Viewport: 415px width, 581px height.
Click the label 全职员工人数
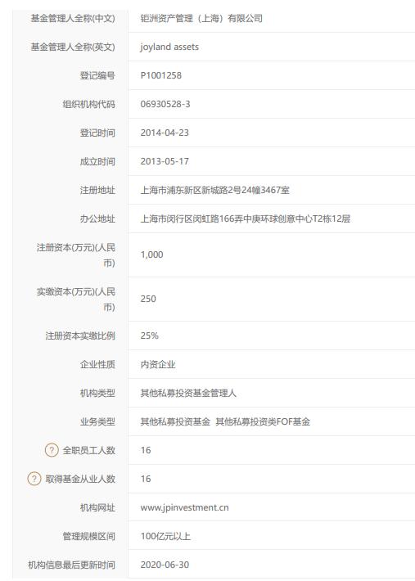(x=89, y=450)
